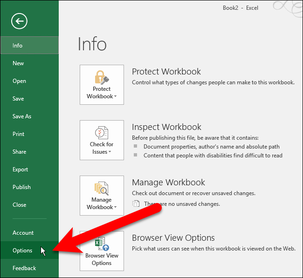Click the 'Inspect Workbook' section heading
This screenshot has width=303, height=278.
coord(166,127)
